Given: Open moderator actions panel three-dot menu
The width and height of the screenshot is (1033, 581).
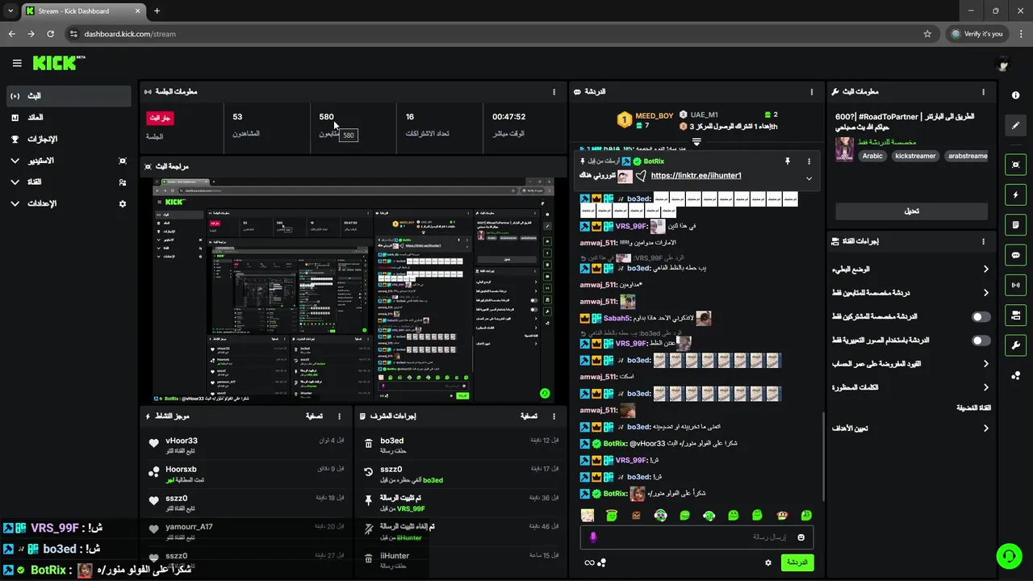Looking at the screenshot, I should pyautogui.click(x=554, y=416).
